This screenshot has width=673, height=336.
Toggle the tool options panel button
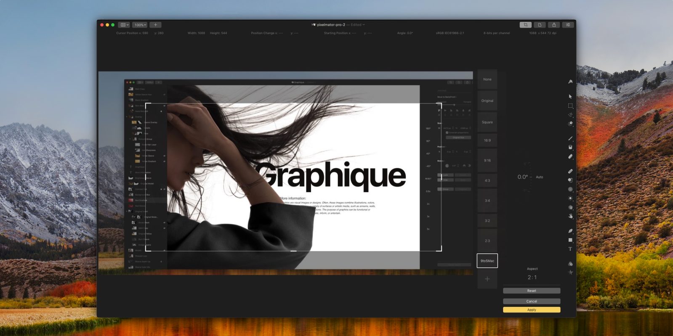pos(568,25)
